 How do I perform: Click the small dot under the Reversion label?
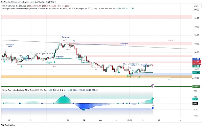click(66, 39)
